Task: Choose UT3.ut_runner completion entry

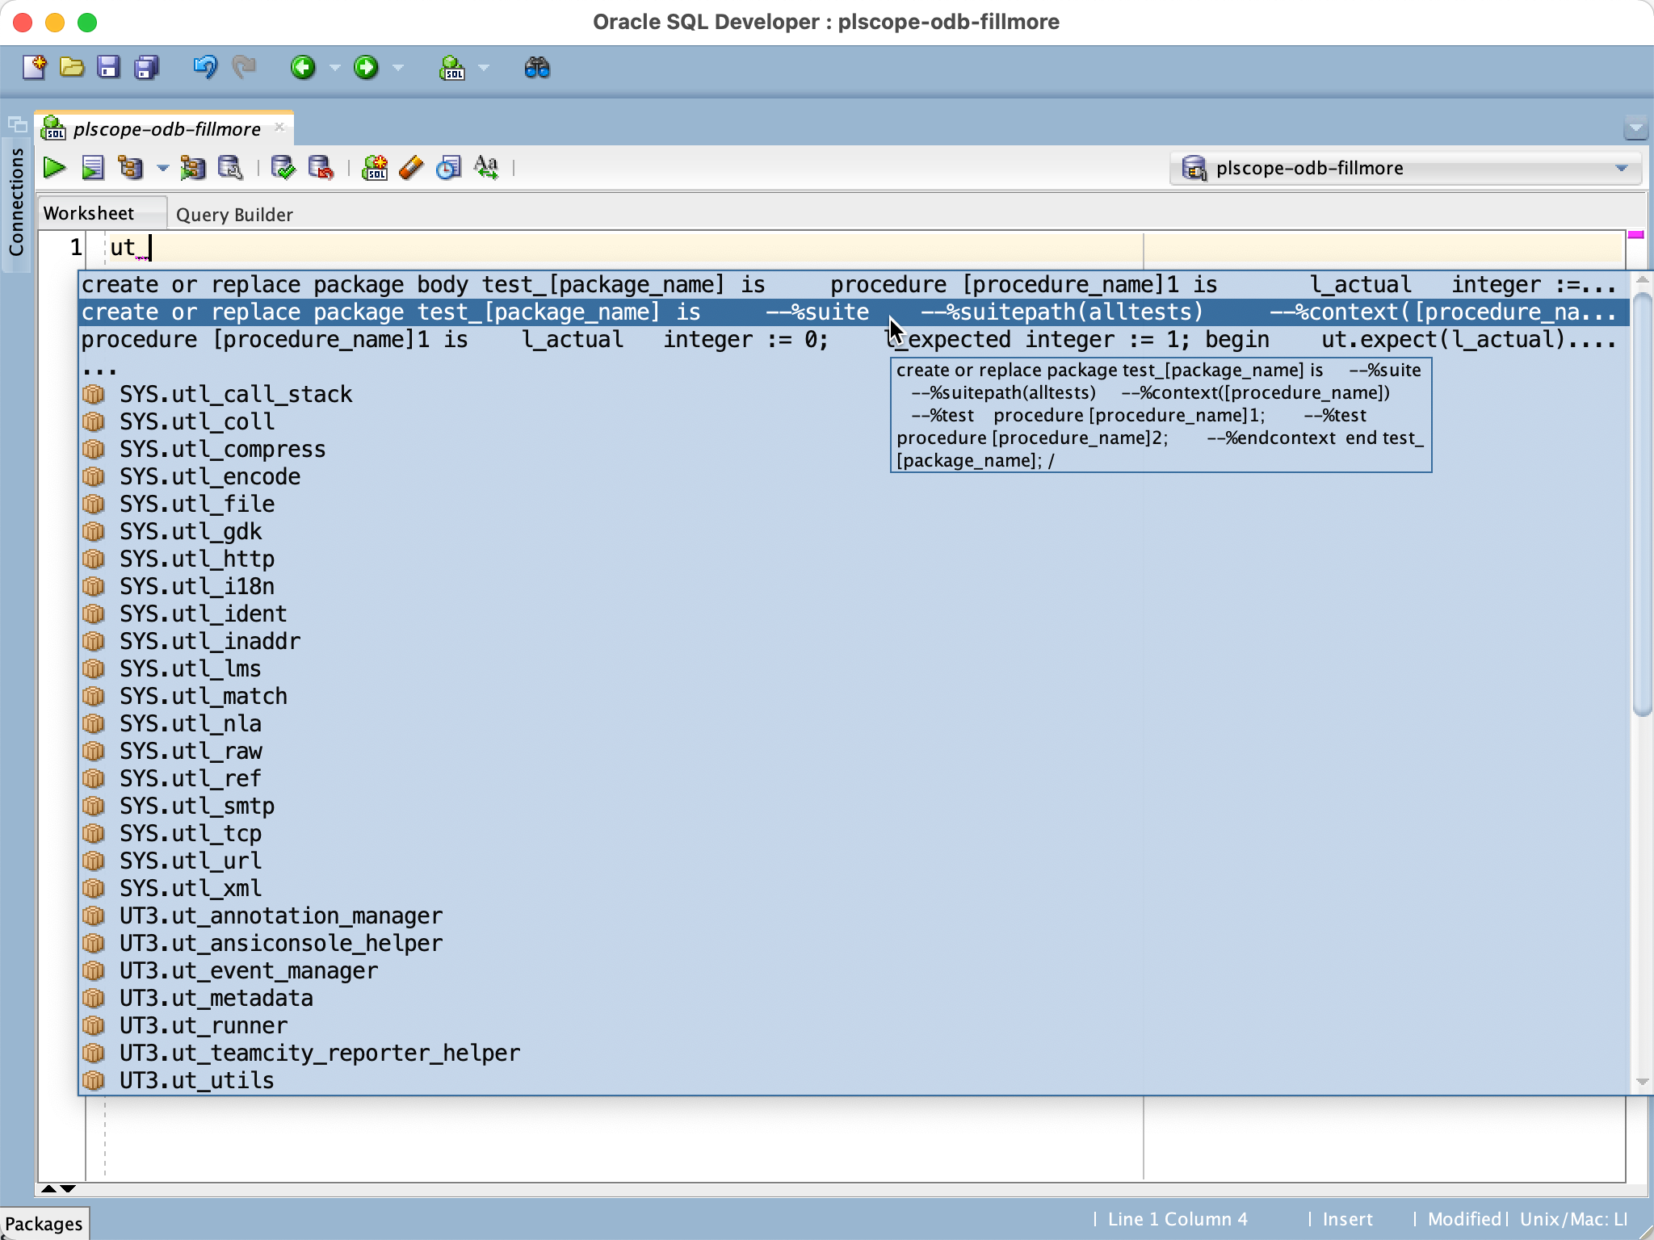Action: 203,1024
